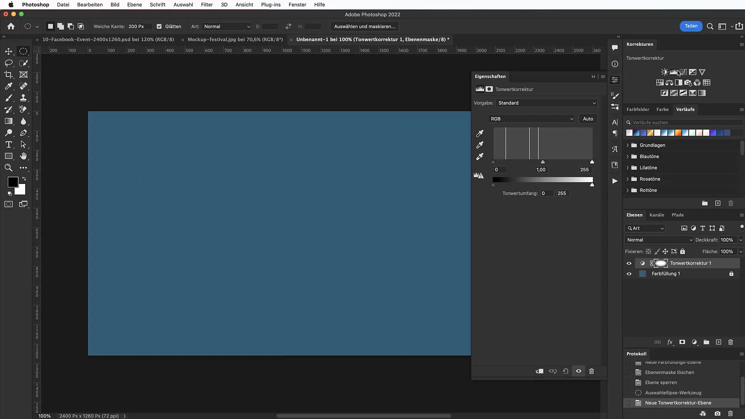Select the Crop tool
This screenshot has width=745, height=419.
[9, 74]
